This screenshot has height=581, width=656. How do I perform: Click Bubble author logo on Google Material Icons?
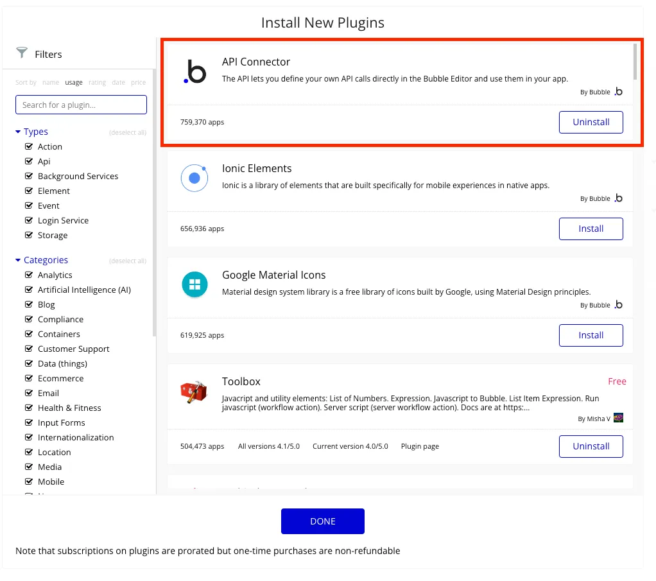[619, 305]
